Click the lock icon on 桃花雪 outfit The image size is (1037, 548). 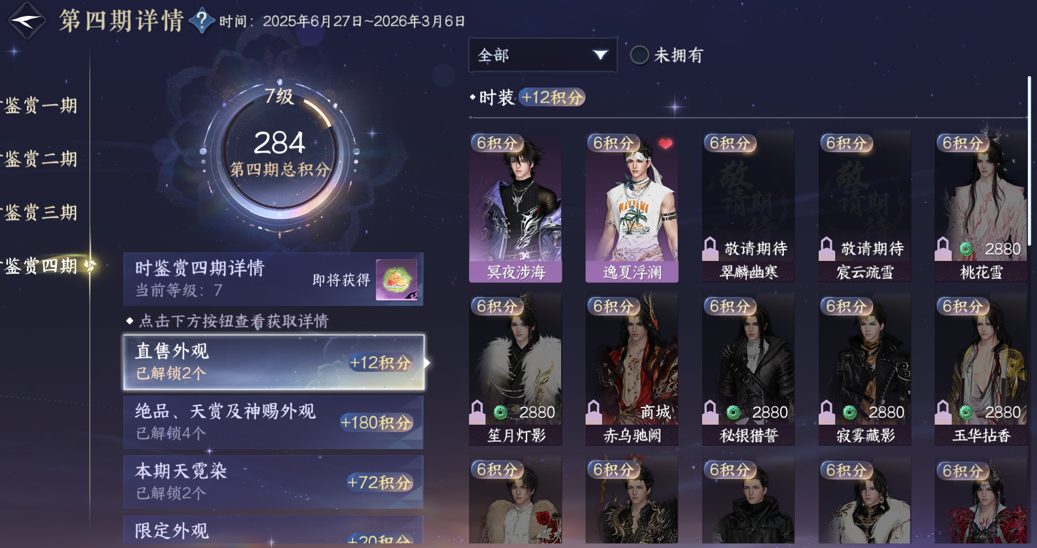(943, 248)
